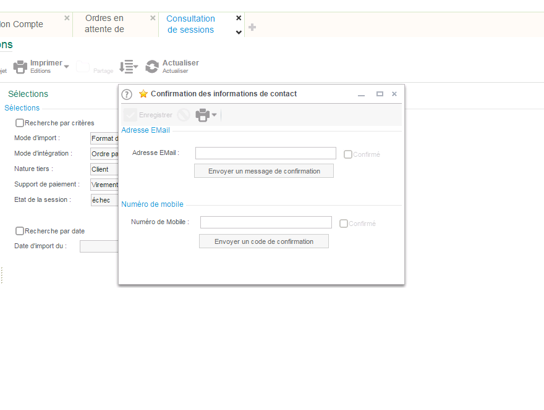Open the Mode d'intégration combo box
The height and width of the screenshot is (410, 544).
click(104, 154)
